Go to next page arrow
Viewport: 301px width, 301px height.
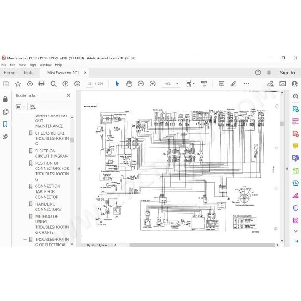(77, 84)
